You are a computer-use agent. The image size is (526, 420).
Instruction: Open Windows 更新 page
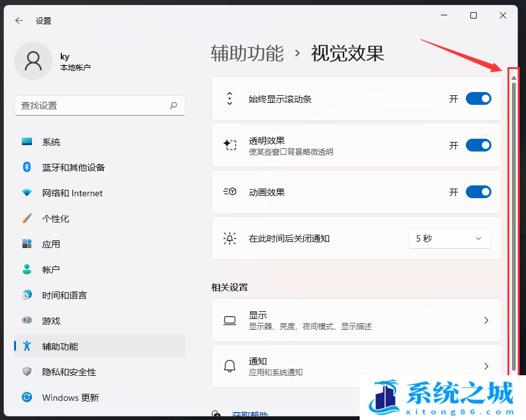[70, 398]
